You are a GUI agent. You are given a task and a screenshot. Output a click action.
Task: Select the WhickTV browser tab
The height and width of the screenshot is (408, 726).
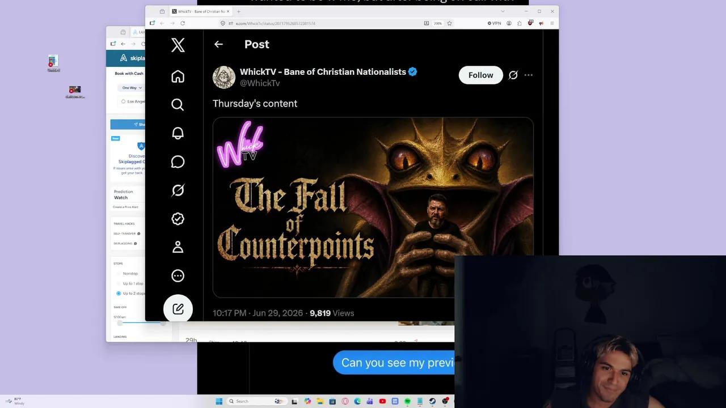200,11
